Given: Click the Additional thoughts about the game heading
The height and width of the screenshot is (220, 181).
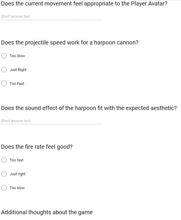Looking at the screenshot, I should pos(47,212).
